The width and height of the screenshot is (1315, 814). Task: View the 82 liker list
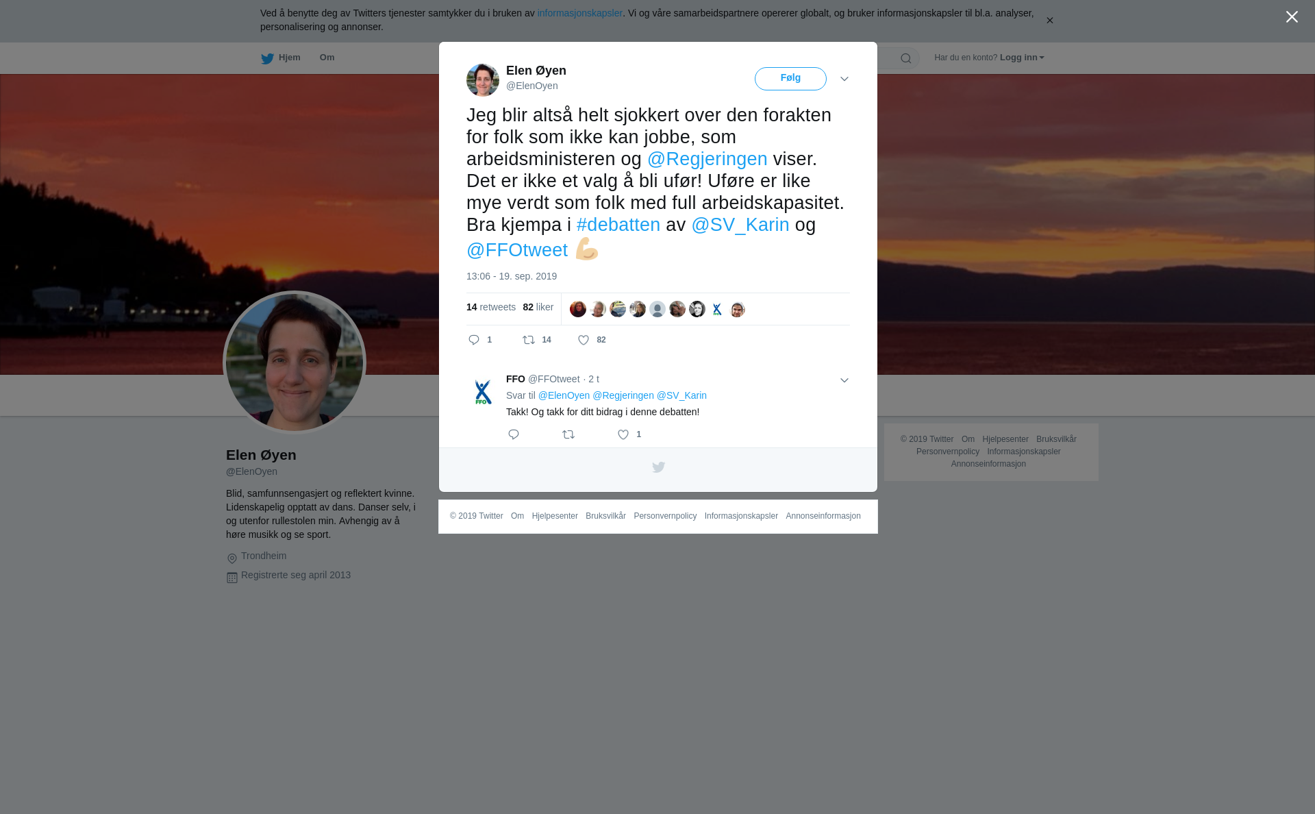coord(538,307)
